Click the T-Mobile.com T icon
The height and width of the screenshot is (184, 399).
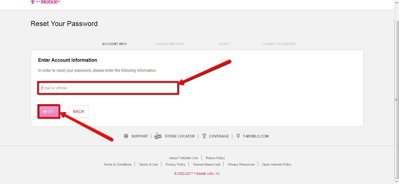click(238, 135)
